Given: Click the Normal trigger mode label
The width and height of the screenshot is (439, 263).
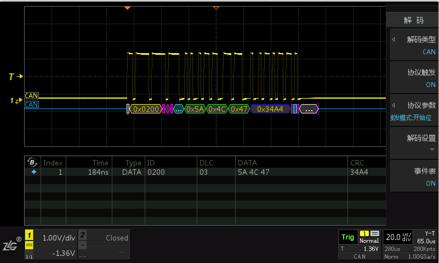Looking at the screenshot, I should pyautogui.click(x=369, y=241).
